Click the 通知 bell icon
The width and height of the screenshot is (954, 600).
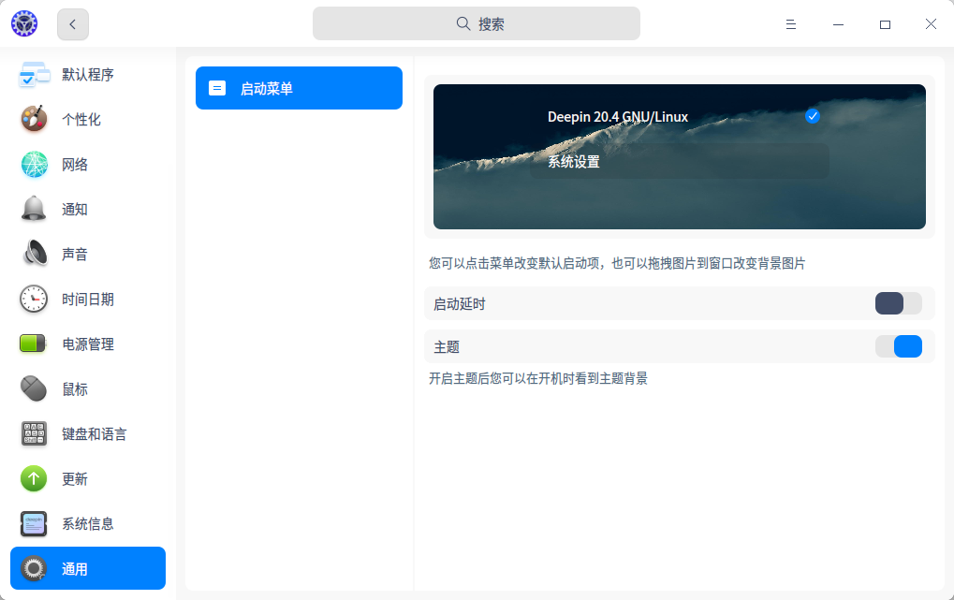click(32, 209)
